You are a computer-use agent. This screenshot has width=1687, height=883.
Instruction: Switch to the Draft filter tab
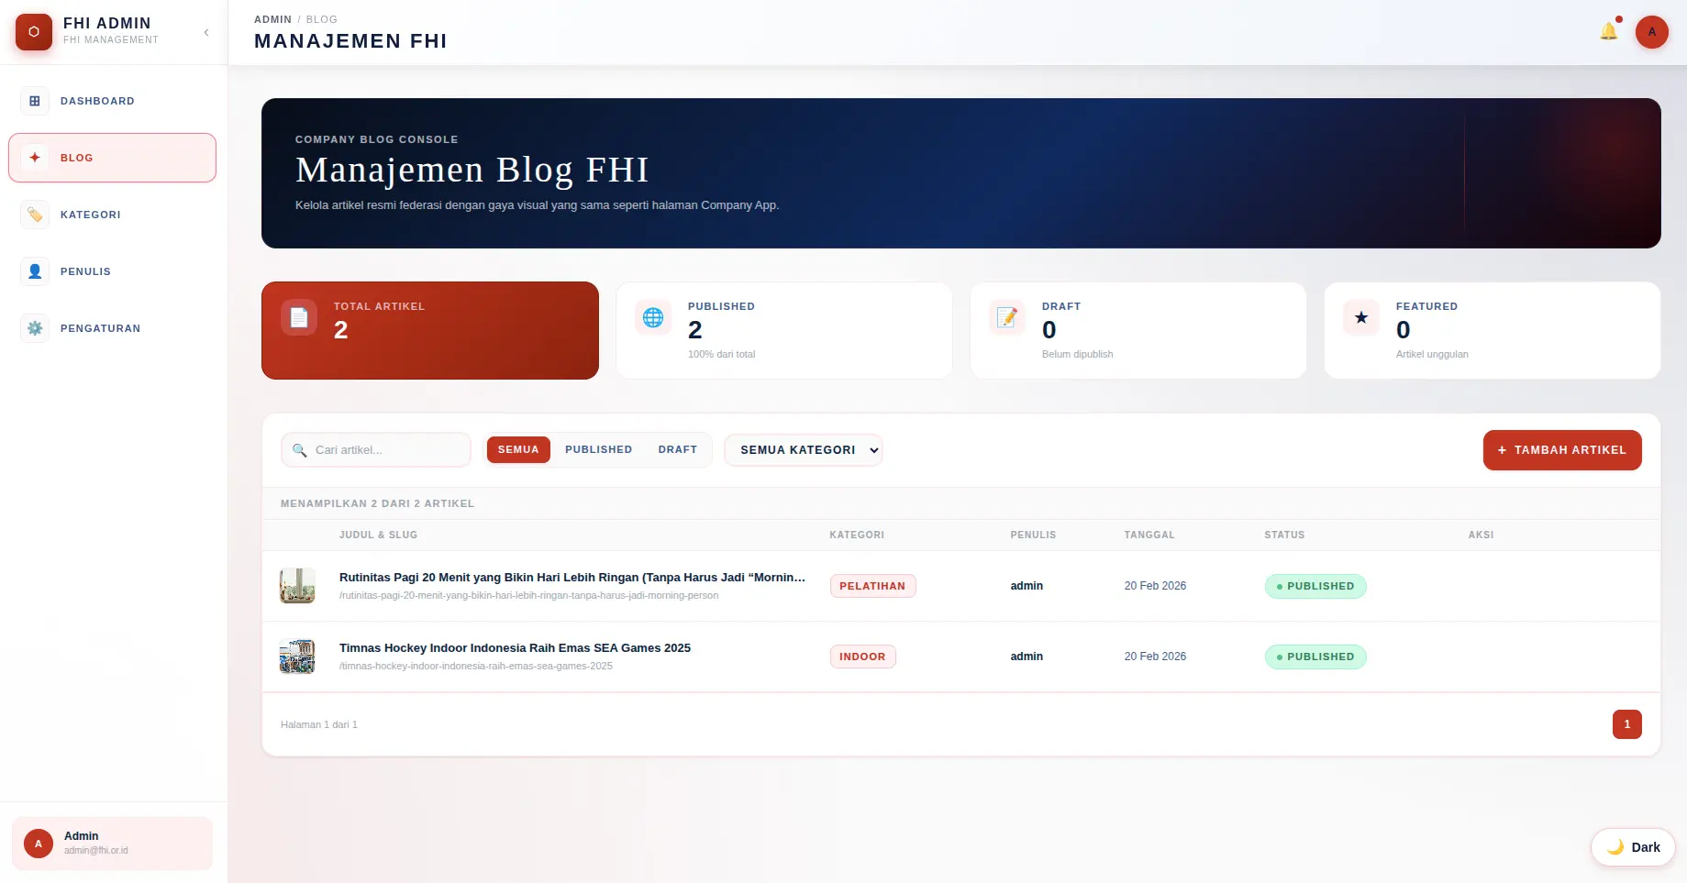[x=677, y=449]
